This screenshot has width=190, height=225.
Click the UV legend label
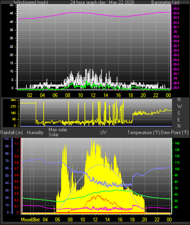pos(104,132)
